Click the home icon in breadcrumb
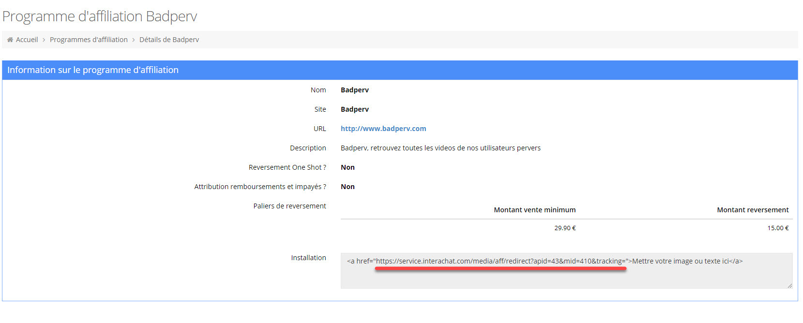Screen dimensions: 803x323 coord(10,40)
